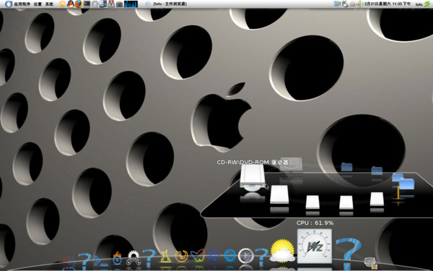Click the main menu logo icon beside 应用程序
The image size is (433, 271).
9,4
